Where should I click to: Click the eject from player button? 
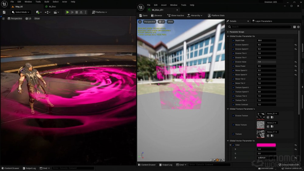point(81,12)
